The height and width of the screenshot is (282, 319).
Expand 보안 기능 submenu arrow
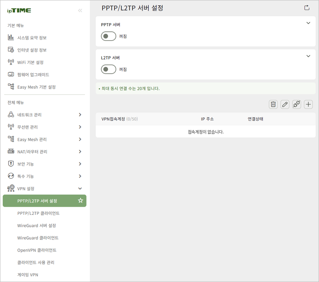point(80,164)
